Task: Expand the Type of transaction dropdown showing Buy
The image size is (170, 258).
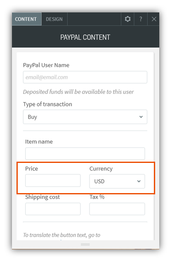Action: tap(85, 117)
